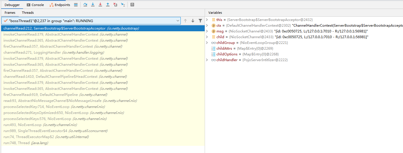Viewport: 403px width, 153px height.
Task: Expand the childHandler variable node
Action: tap(207, 60)
